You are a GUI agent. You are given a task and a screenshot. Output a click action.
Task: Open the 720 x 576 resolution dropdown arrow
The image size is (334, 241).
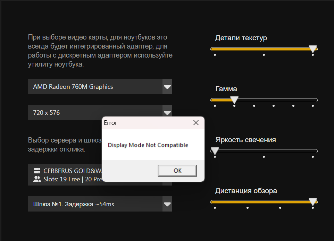pyautogui.click(x=167, y=112)
